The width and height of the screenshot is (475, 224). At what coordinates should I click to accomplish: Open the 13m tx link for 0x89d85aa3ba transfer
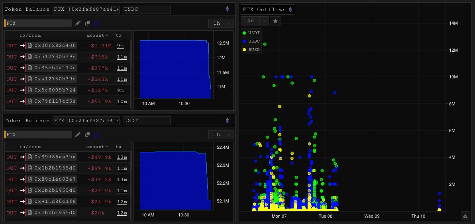click(x=122, y=157)
